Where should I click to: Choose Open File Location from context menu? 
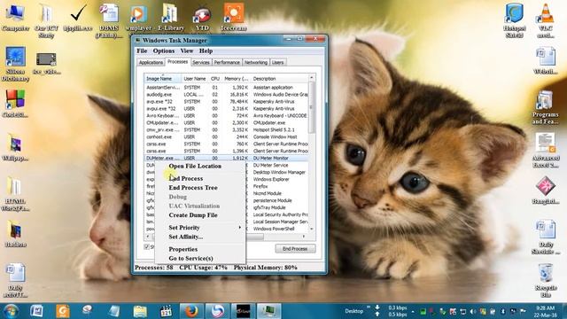[200, 166]
